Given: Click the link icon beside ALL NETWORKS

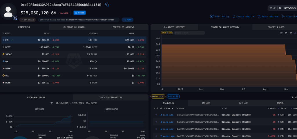Looking at the screenshot, I should pyautogui.click(x=274, y=8).
